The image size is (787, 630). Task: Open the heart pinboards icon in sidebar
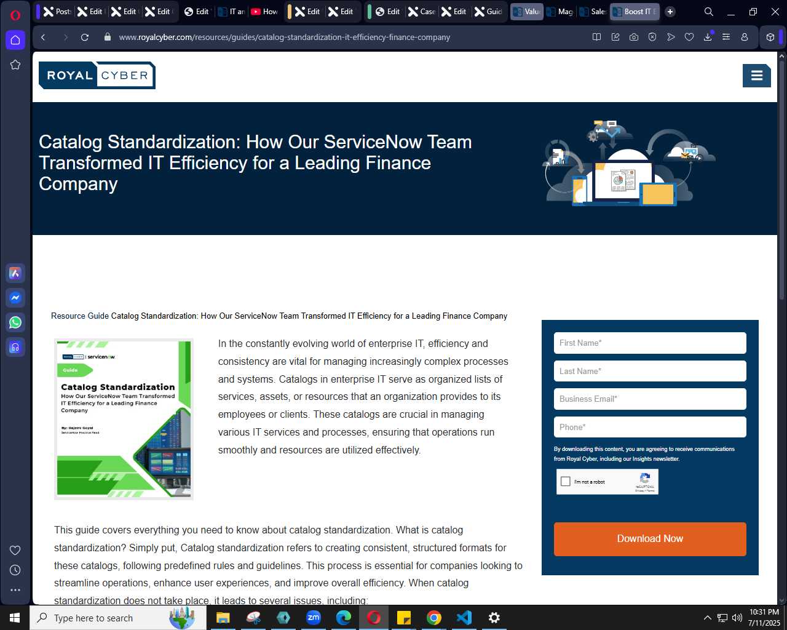(15, 550)
